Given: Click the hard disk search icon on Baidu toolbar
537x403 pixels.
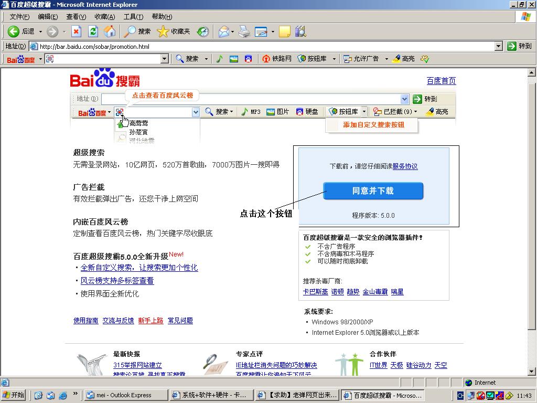Looking at the screenshot, I should (248, 59).
